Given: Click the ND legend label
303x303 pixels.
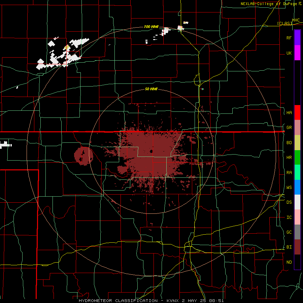Looking at the screenshot, I should pos(289,262).
